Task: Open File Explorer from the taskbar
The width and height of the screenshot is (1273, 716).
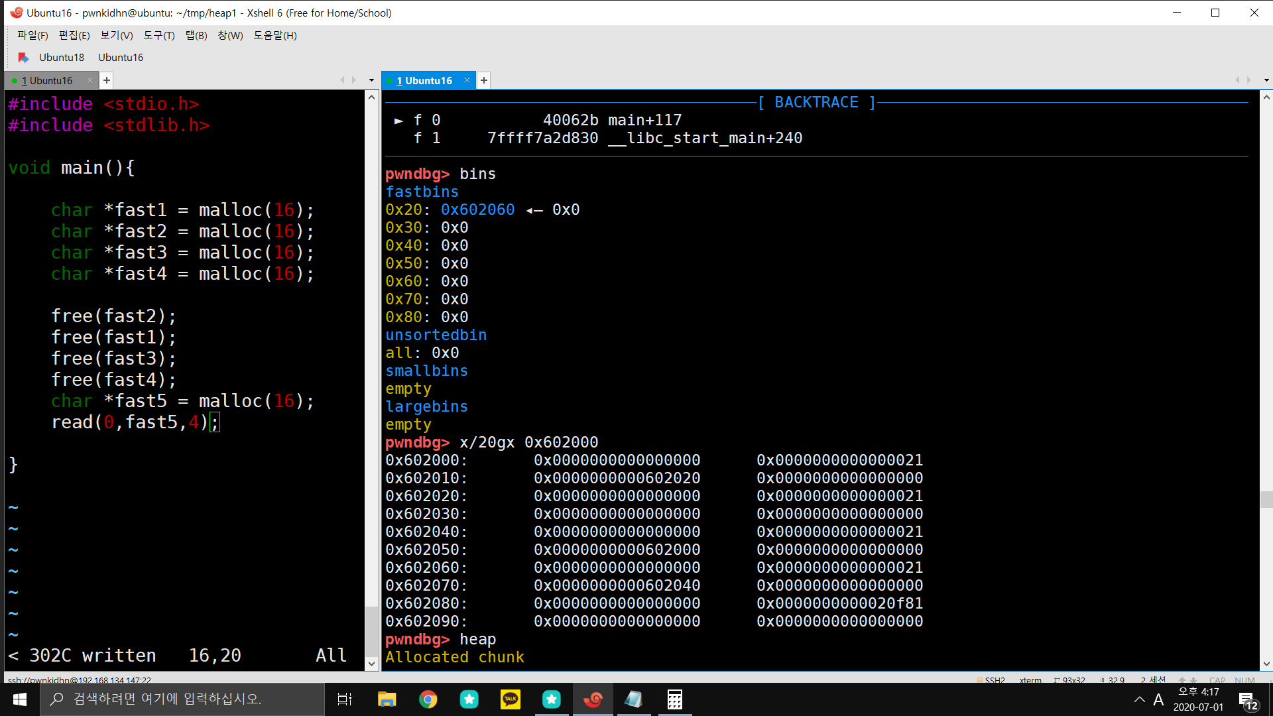Action: click(387, 699)
